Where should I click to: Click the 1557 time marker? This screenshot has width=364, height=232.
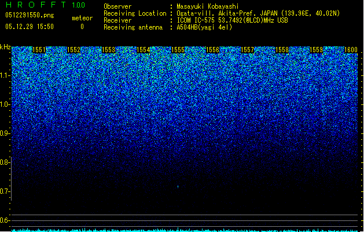pos(248,50)
